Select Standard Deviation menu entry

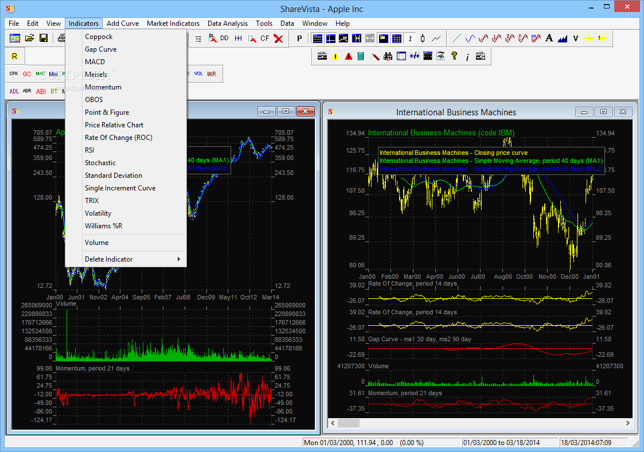tap(126, 176)
